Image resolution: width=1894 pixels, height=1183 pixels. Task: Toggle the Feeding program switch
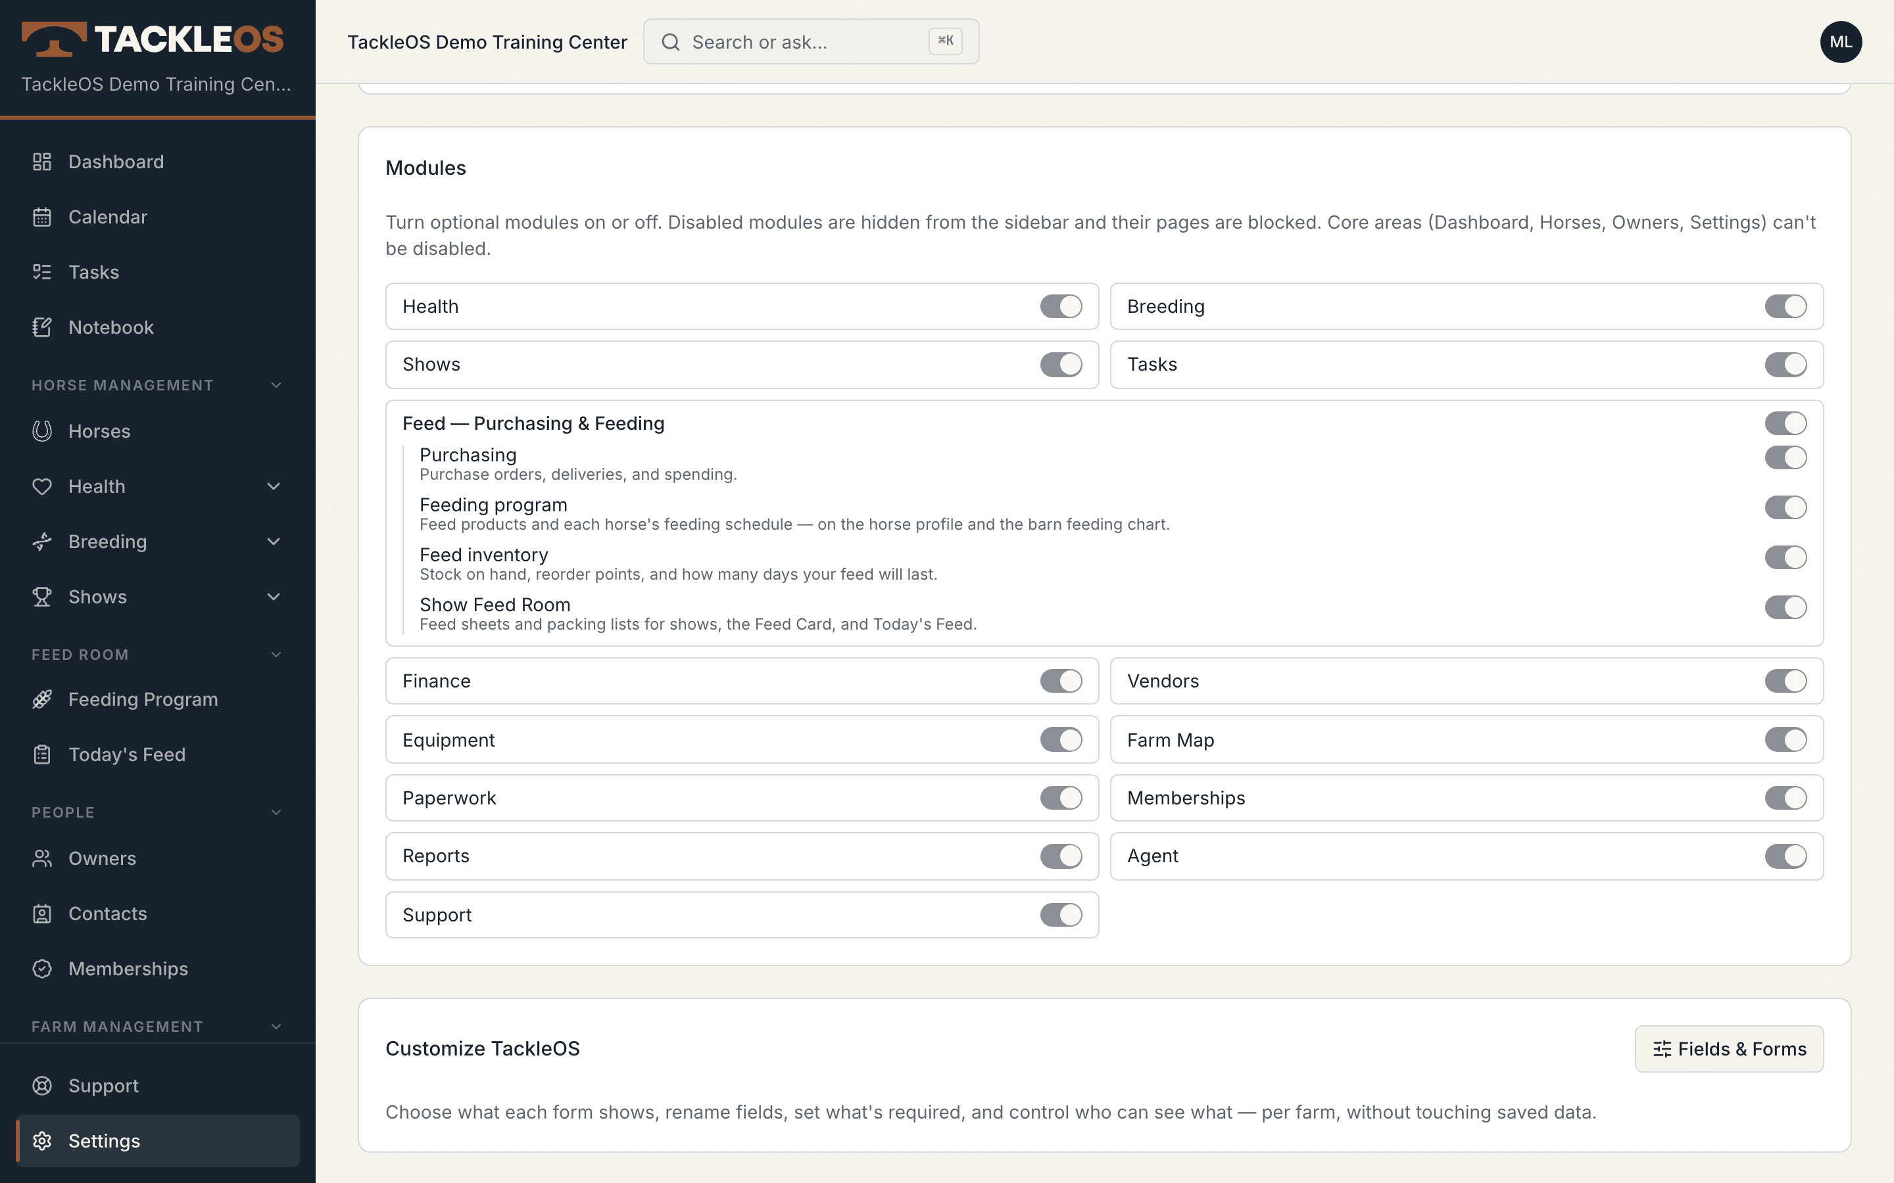pyautogui.click(x=1786, y=508)
